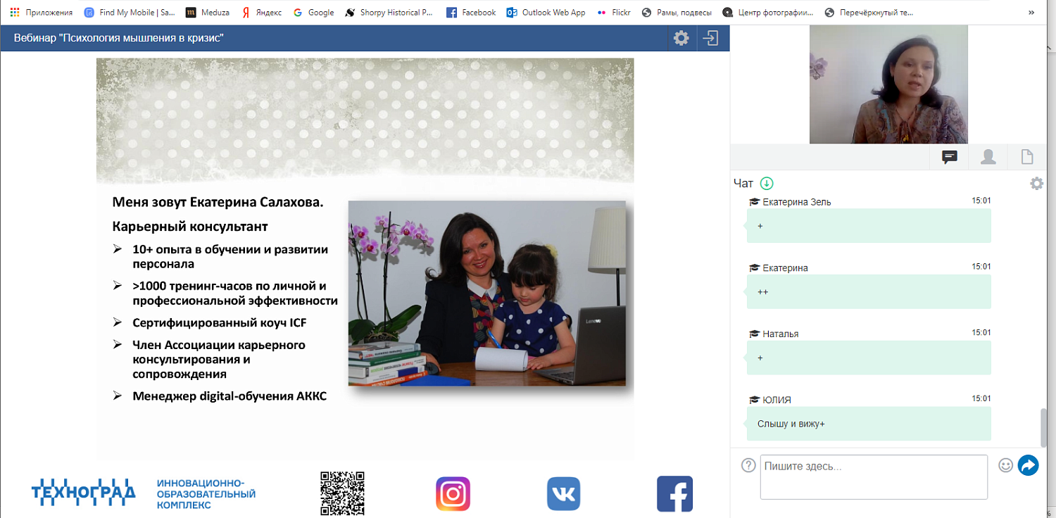Image resolution: width=1056 pixels, height=518 pixels.
Task: Open the Google bookmark
Action: (313, 12)
